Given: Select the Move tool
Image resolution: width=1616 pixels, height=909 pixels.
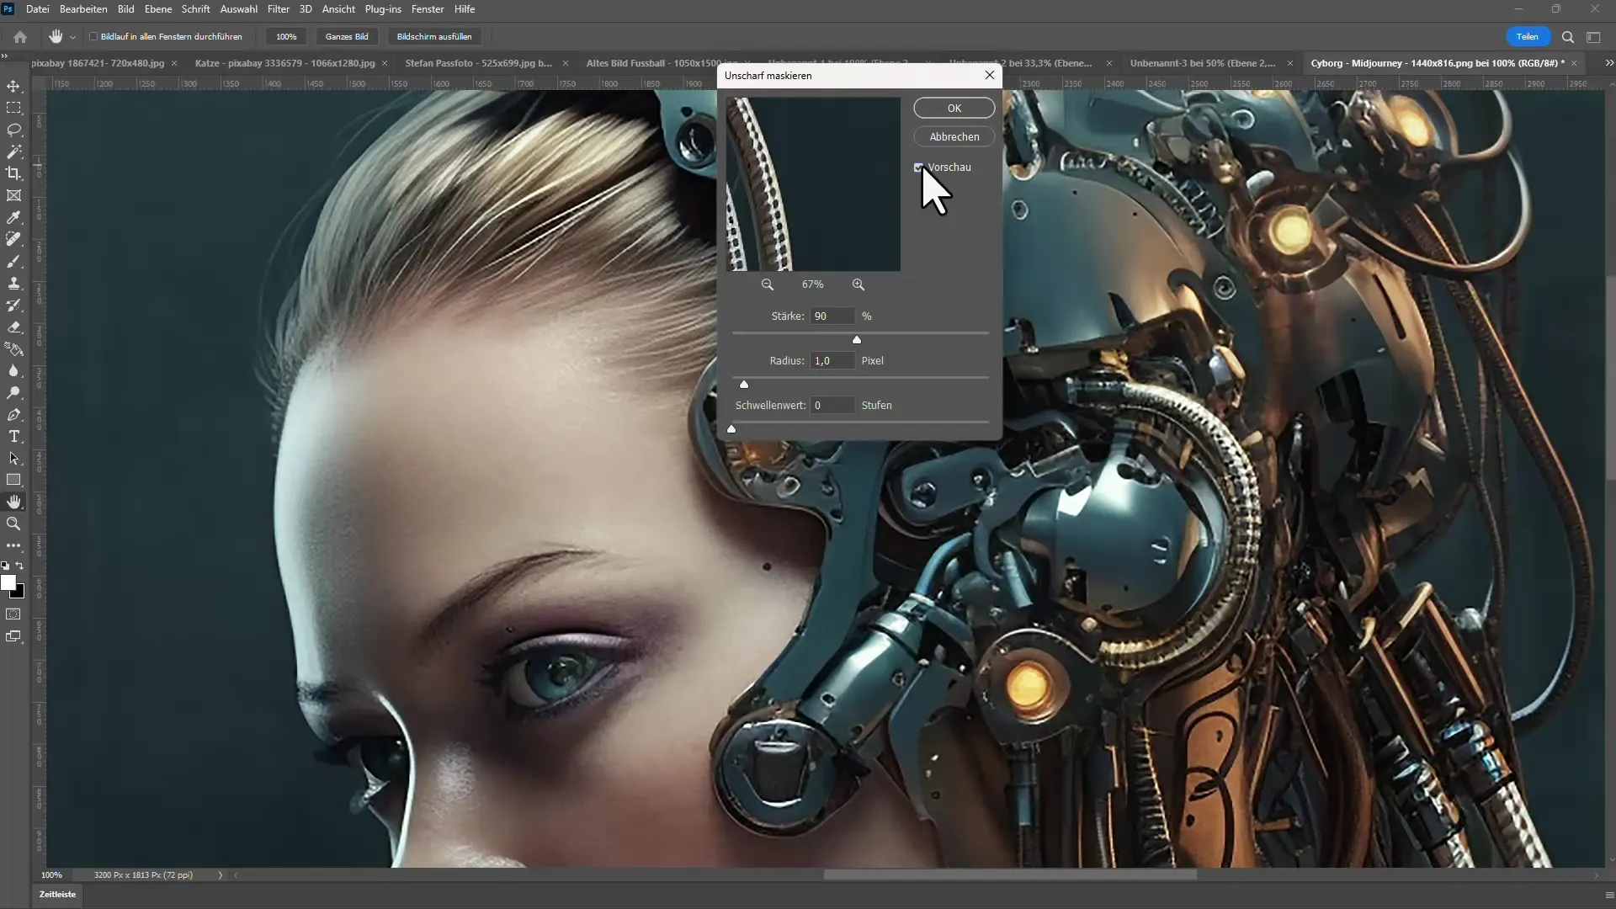Looking at the screenshot, I should coord(13,86).
